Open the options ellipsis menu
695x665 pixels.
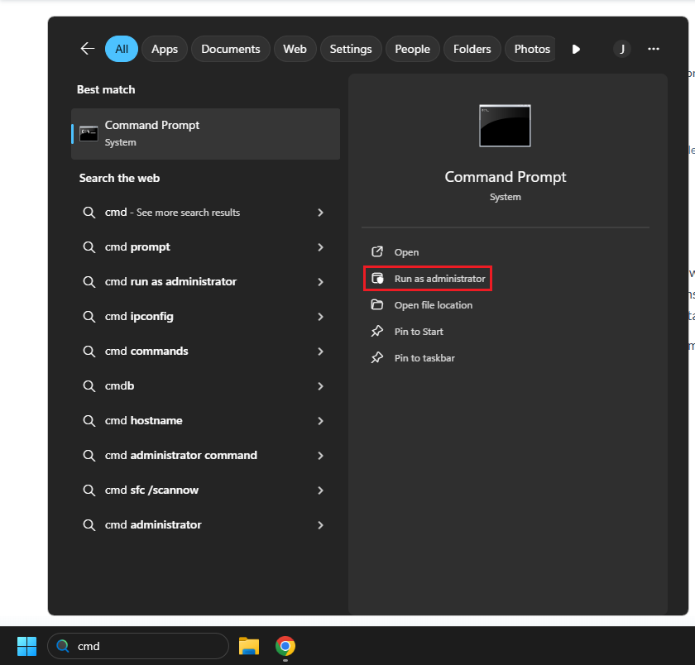point(654,49)
